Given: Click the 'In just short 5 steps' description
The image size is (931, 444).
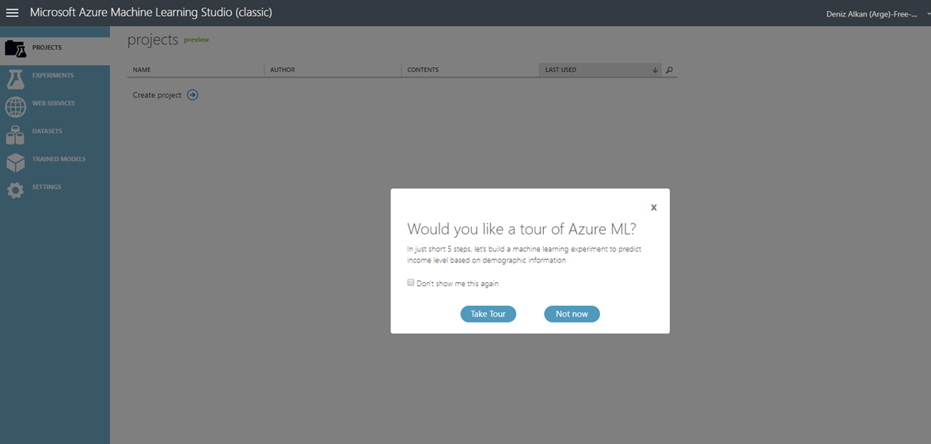Looking at the screenshot, I should point(524,254).
